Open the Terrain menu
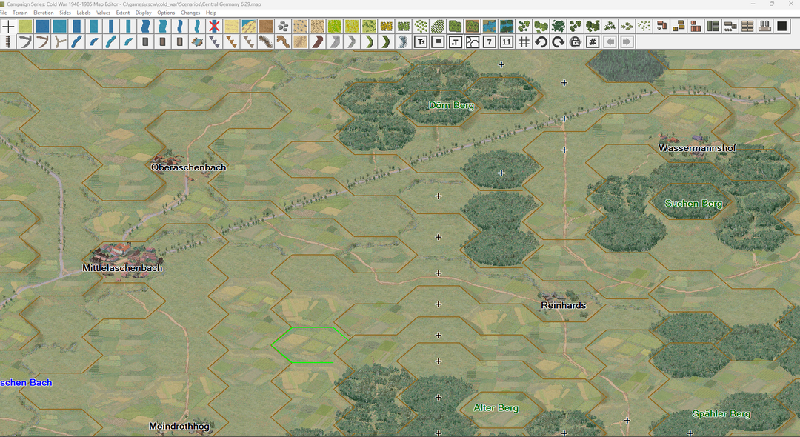The width and height of the screenshot is (800, 437). (x=21, y=13)
